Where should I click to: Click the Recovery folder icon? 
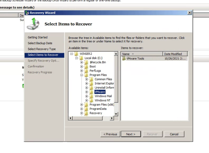(86, 113)
